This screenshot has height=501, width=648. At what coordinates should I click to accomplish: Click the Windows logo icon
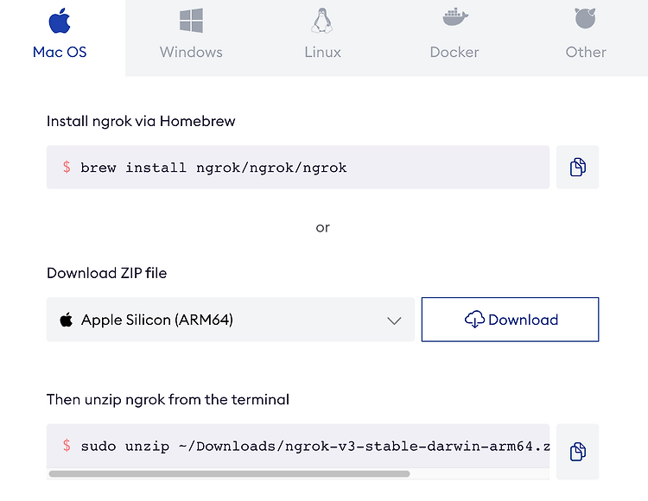191,21
